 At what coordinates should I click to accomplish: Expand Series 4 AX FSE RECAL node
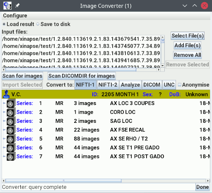coord(4,129)
